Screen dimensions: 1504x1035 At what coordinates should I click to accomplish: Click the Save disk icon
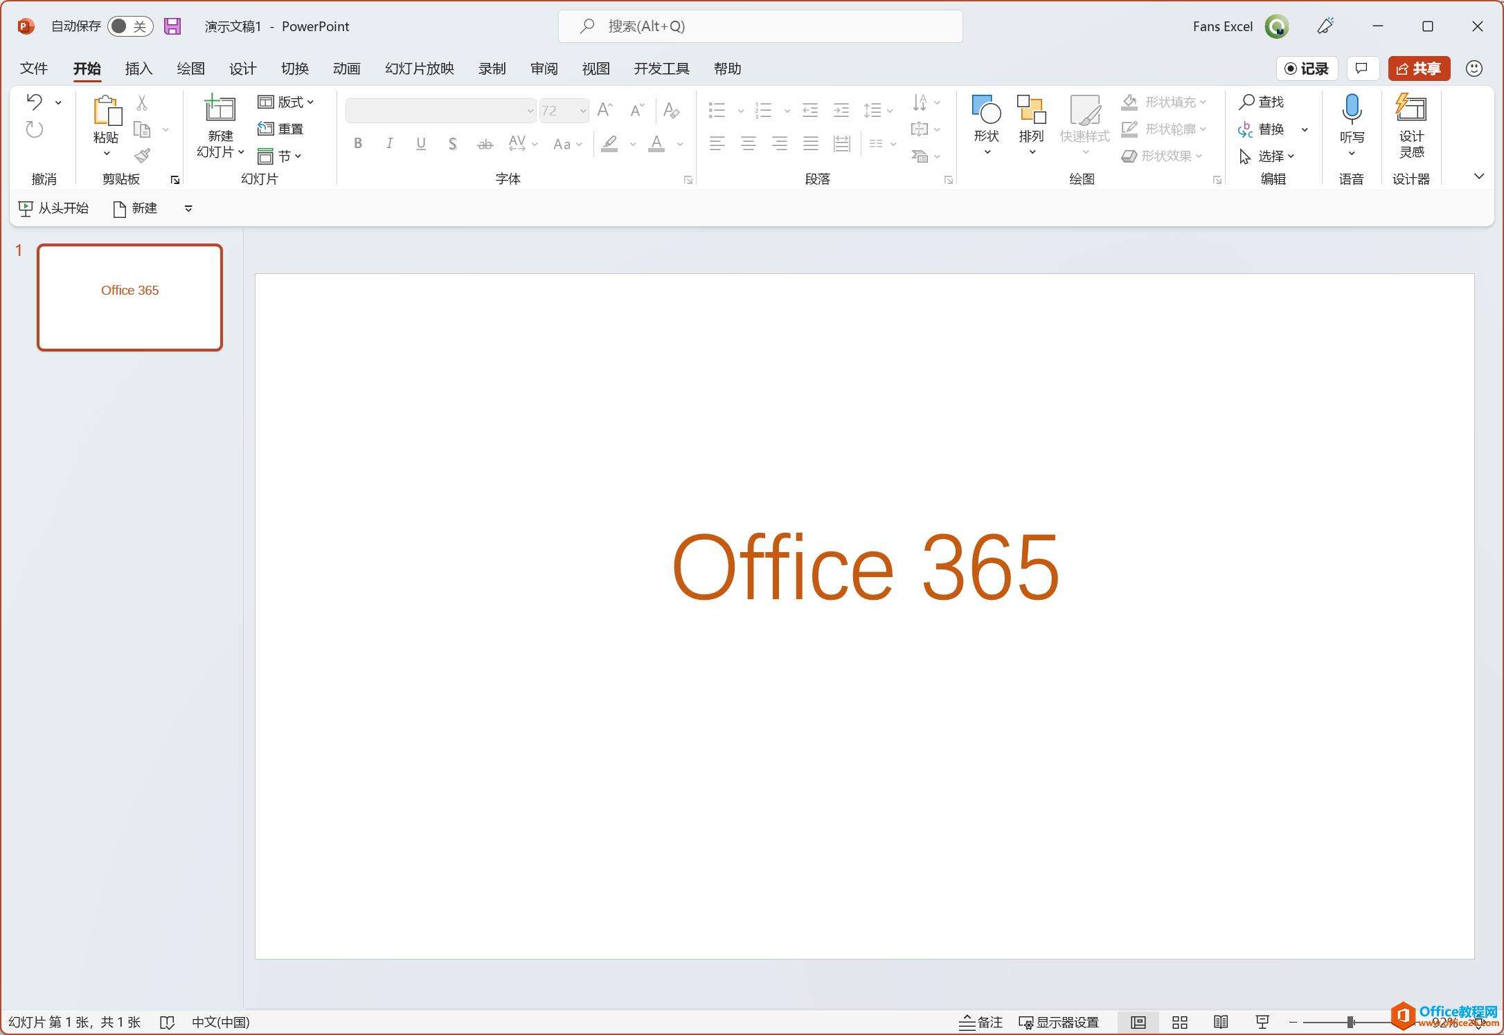click(172, 26)
